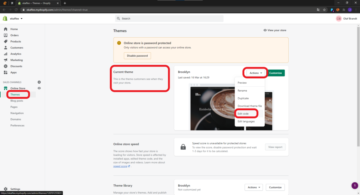Open Pages in sidebar

coord(14,107)
